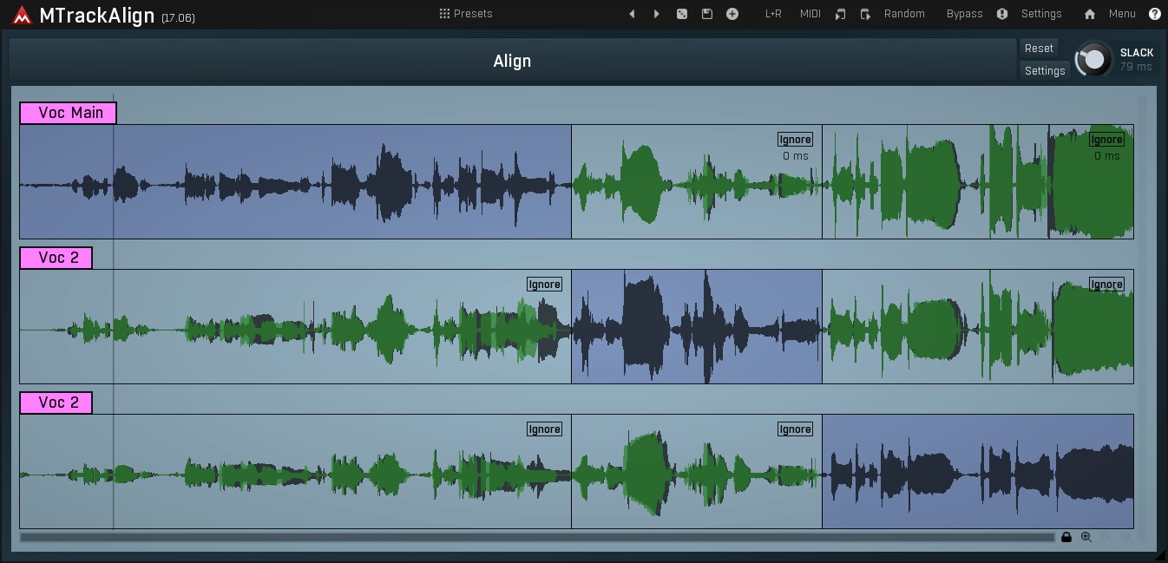The image size is (1168, 563).
Task: Click the SLACK knob
Action: point(1094,59)
